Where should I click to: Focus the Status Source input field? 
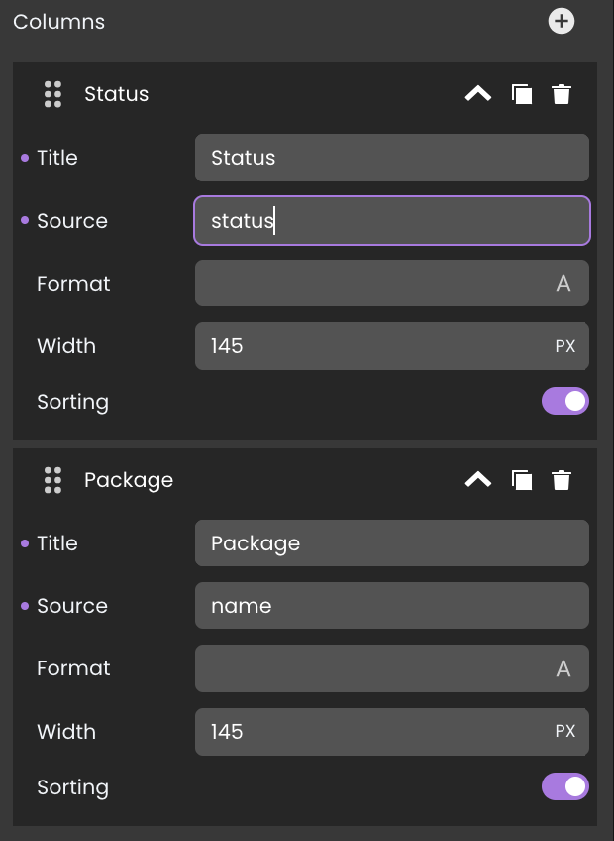pyautogui.click(x=391, y=220)
